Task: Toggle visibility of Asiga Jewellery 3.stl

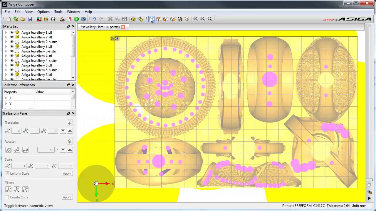Action: click(x=12, y=47)
